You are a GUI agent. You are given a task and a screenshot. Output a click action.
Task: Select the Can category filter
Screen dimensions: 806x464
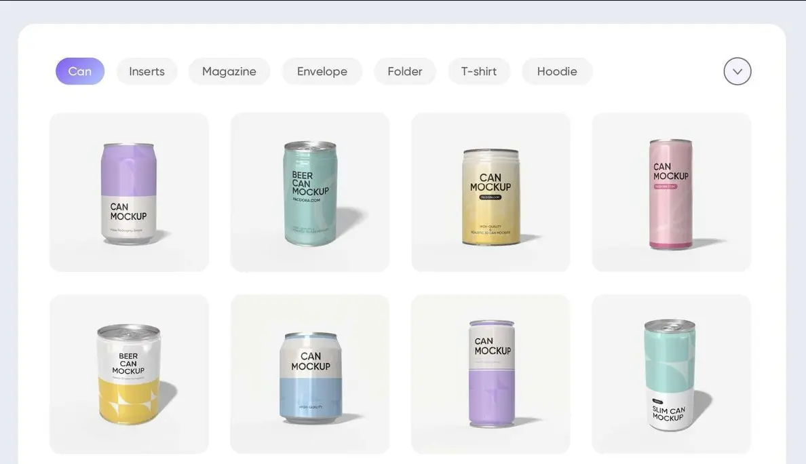coord(80,69)
